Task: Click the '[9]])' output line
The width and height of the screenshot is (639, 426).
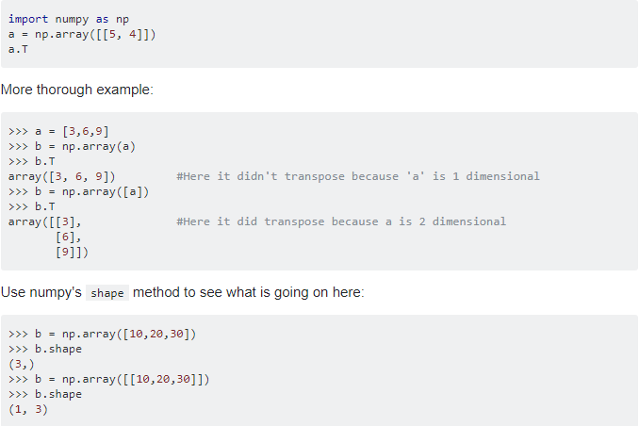Action: point(73,252)
